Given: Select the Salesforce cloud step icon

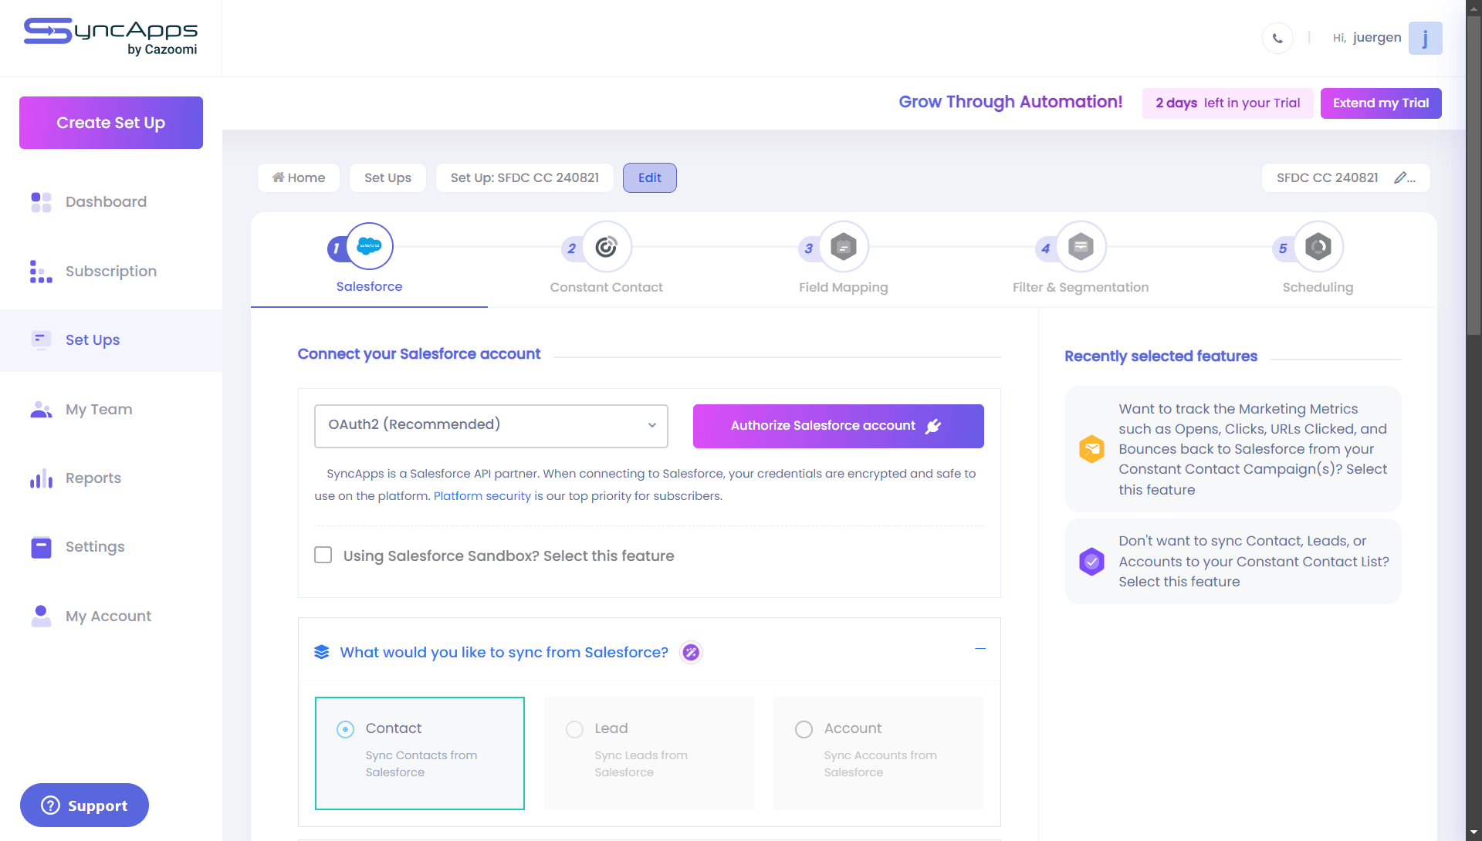Looking at the screenshot, I should [370, 246].
